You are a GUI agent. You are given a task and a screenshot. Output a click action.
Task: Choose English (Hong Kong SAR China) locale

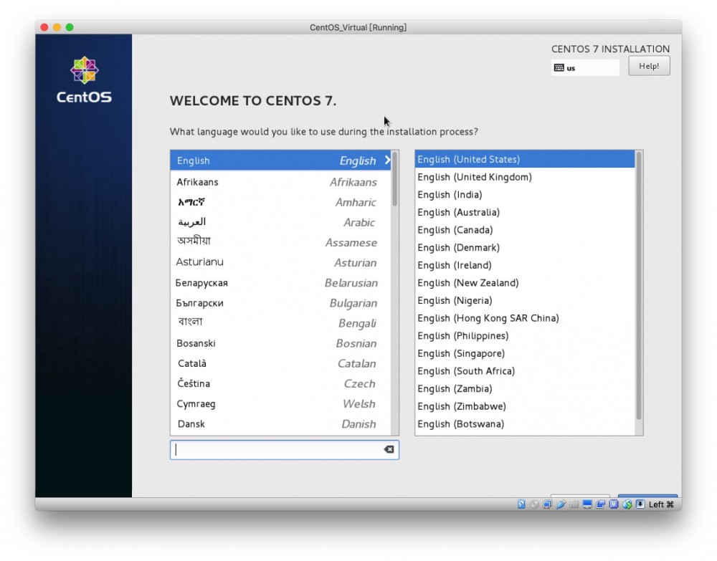click(525, 318)
